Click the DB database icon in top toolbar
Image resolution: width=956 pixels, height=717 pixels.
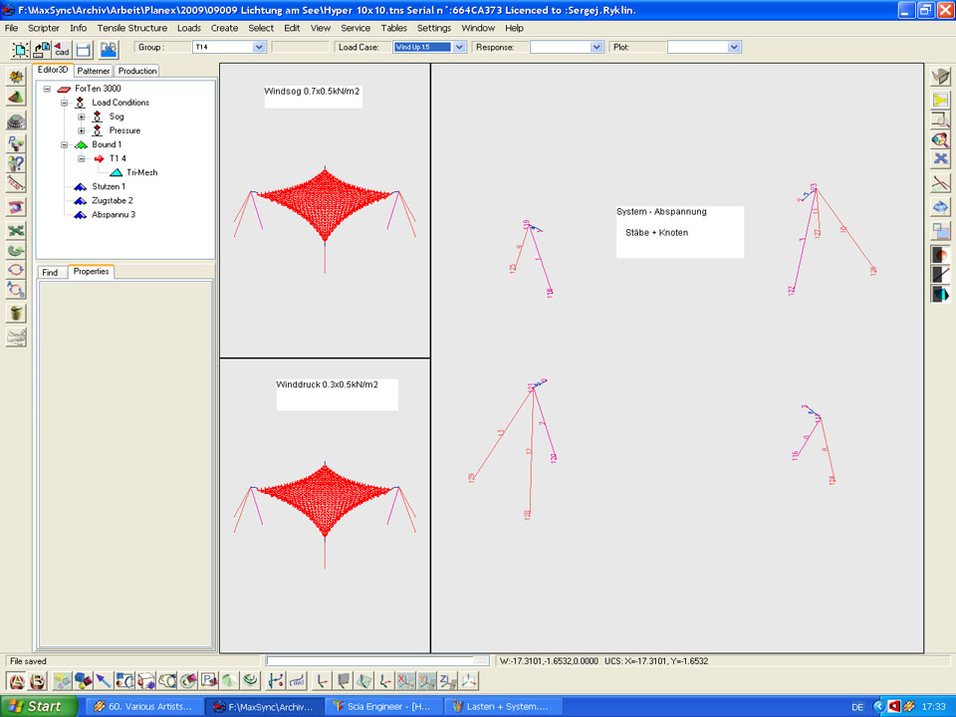coord(108,48)
